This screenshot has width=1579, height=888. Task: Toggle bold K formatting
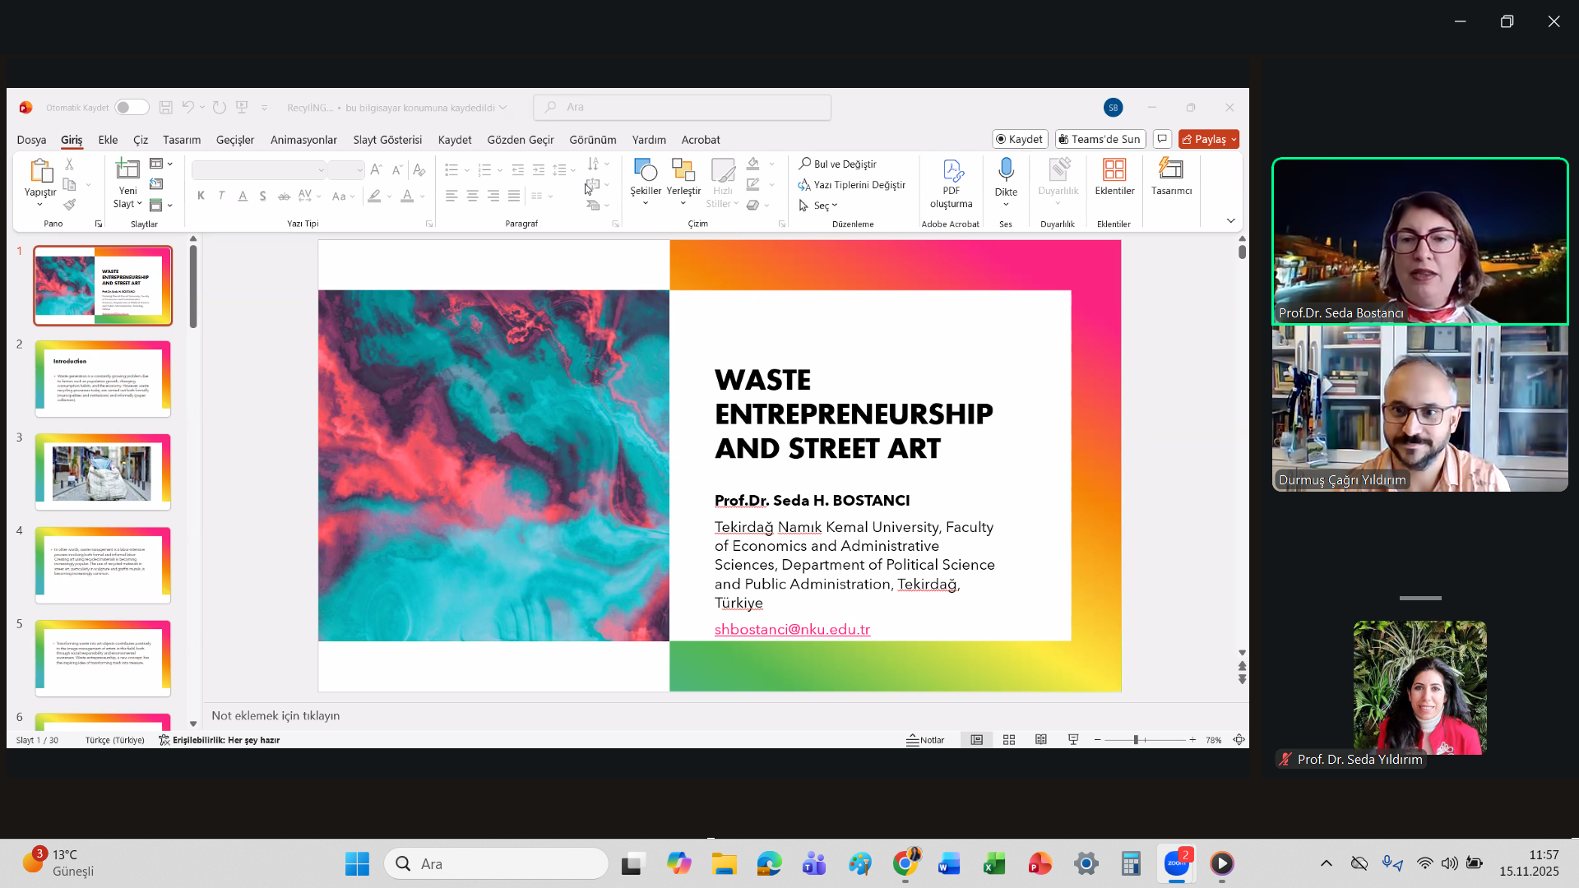[201, 196]
